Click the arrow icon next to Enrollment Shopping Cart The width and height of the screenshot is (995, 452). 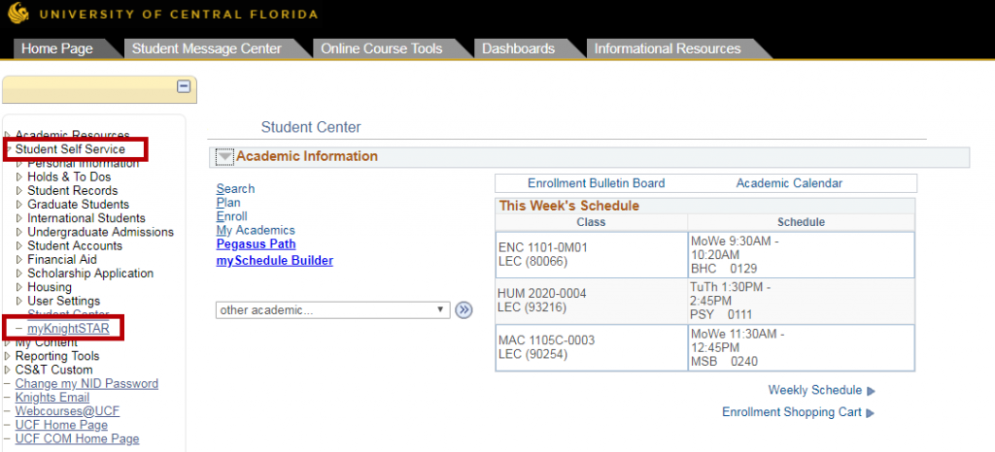pos(870,413)
